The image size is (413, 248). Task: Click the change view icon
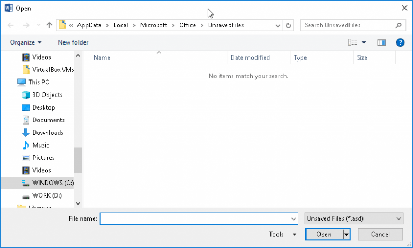coord(353,42)
